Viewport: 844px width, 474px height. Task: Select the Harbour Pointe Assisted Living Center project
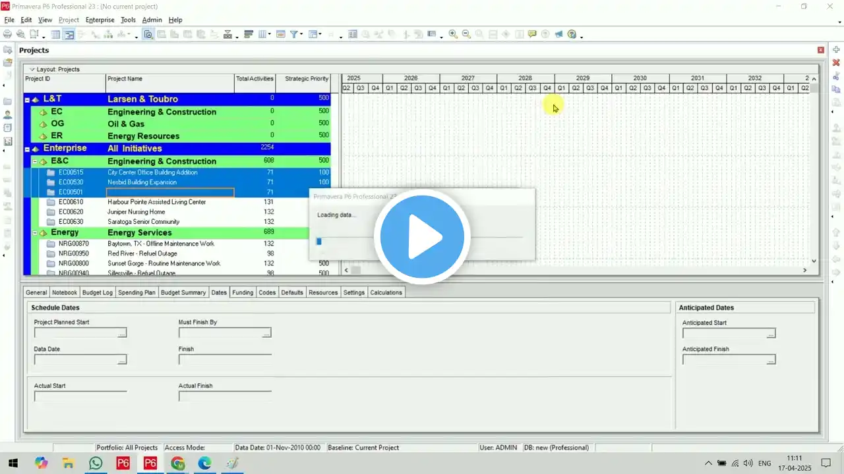click(x=157, y=202)
